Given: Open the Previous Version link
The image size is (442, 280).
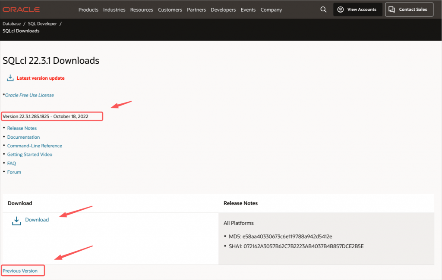Looking at the screenshot, I should click(20, 271).
